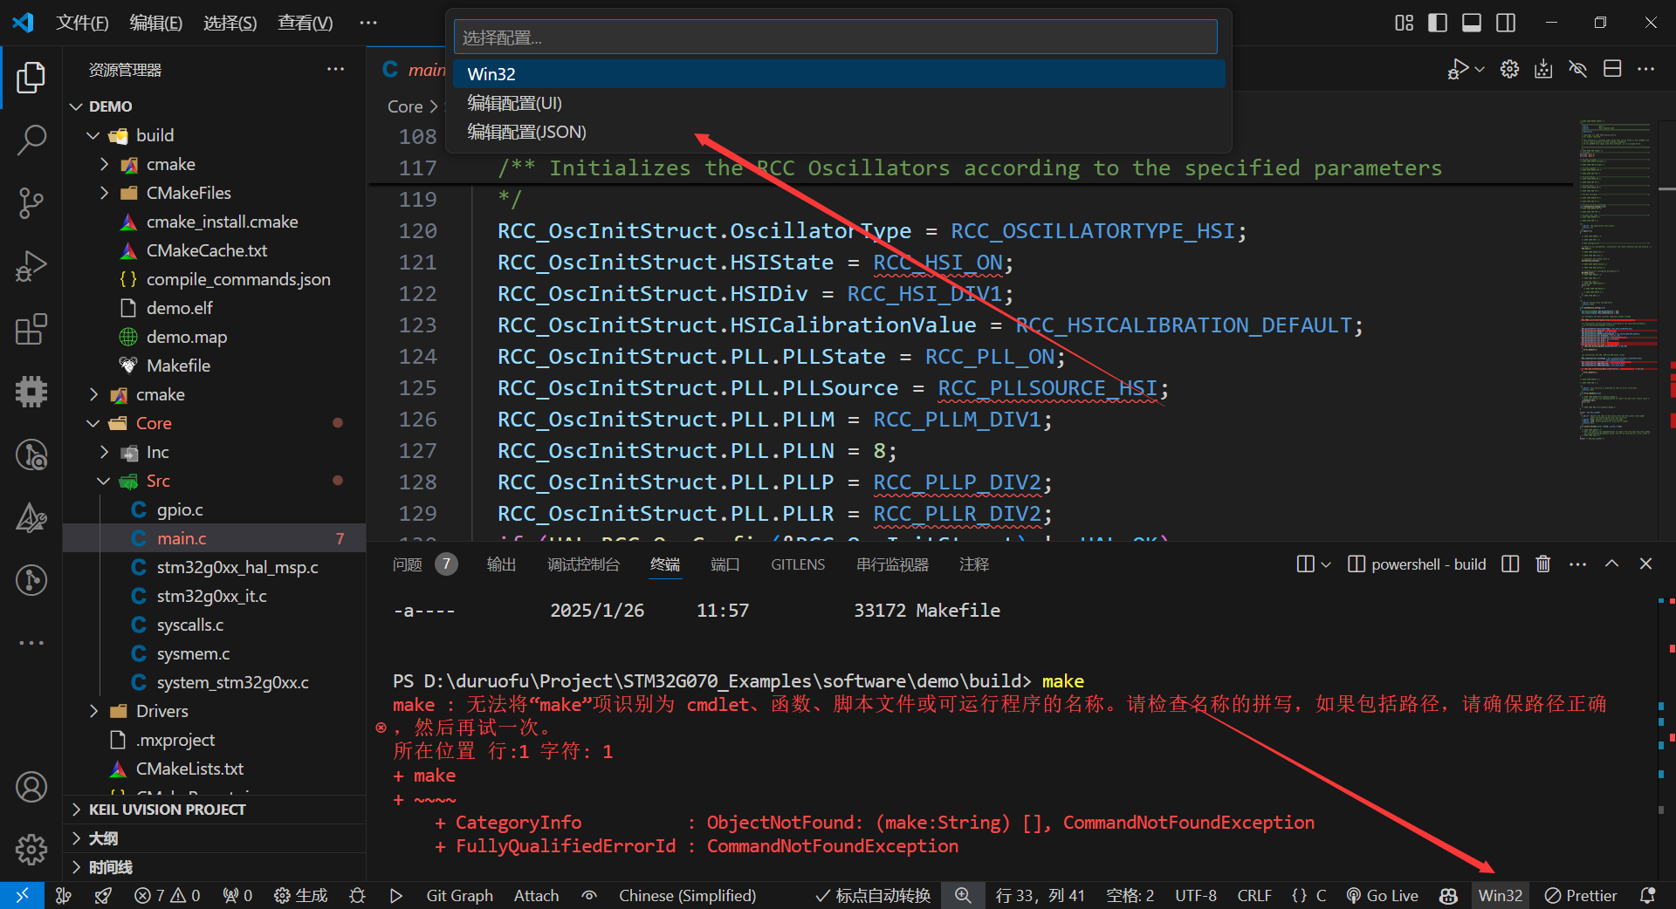Image resolution: width=1676 pixels, height=909 pixels.
Task: Expand the KEIL UVISION PROJECT section
Action: [x=166, y=810]
